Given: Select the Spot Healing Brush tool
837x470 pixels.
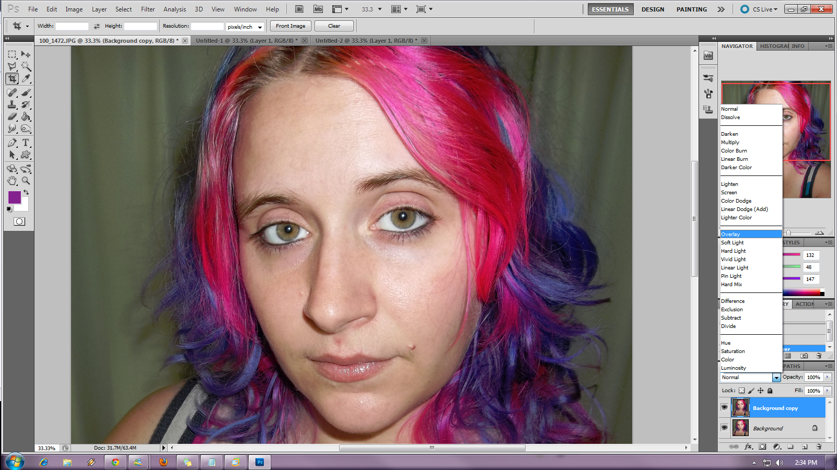Looking at the screenshot, I should [x=12, y=92].
